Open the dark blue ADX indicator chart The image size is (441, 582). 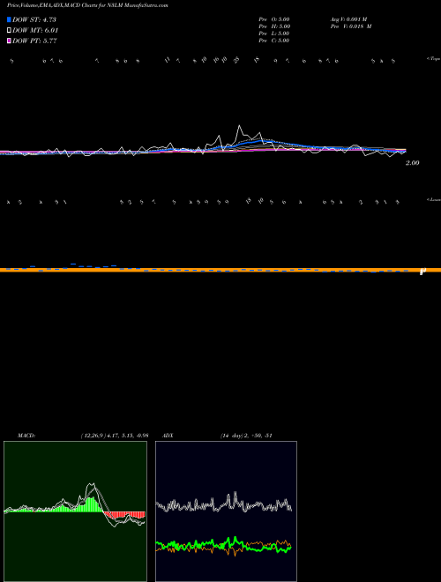point(226,511)
